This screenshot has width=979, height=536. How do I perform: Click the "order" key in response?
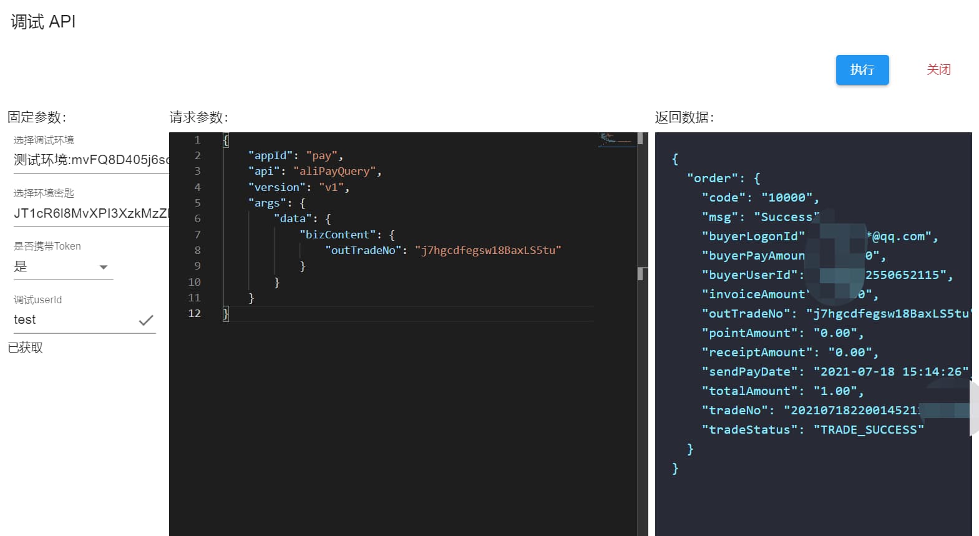(713, 178)
